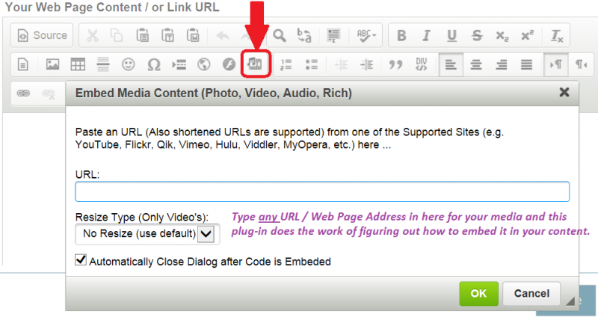Click the URL input field

(322, 191)
